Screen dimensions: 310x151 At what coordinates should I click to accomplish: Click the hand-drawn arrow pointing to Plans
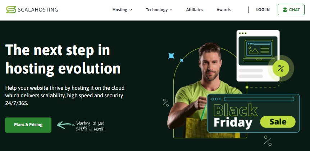tap(66, 125)
